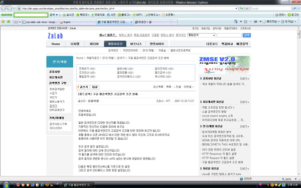Launch Firefox from the quick launch bar
This screenshot has height=188, width=301.
(47, 185)
